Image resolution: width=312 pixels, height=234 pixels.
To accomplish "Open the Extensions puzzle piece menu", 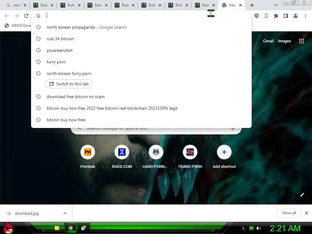I will pyautogui.click(x=276, y=16).
